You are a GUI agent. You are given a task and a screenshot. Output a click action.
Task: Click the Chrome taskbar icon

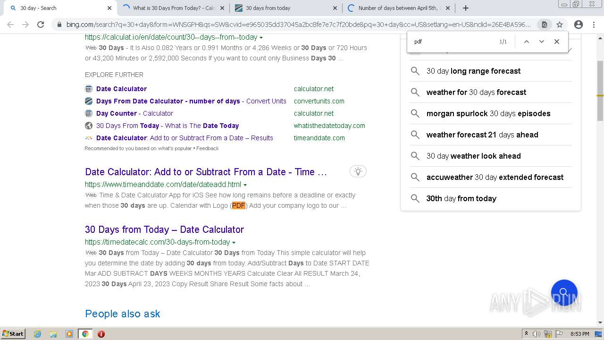(x=85, y=334)
